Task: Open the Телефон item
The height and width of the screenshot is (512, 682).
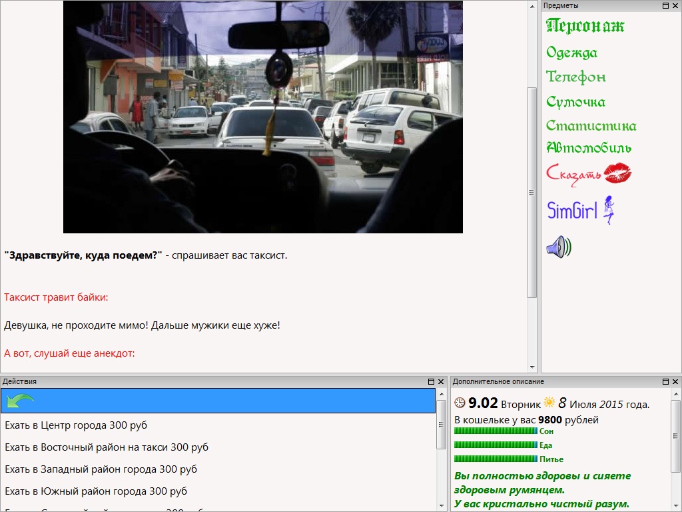Action: 575,77
